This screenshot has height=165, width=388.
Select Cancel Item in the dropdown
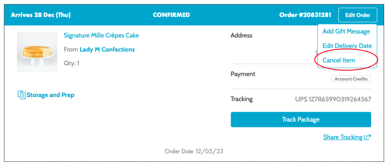339,60
